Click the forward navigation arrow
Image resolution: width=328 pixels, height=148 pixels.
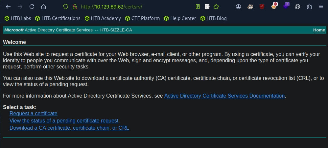20,7
